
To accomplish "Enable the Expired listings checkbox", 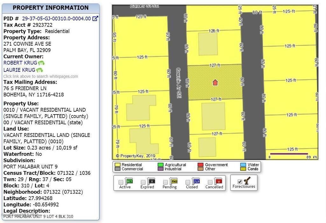I will pos(143,182).
